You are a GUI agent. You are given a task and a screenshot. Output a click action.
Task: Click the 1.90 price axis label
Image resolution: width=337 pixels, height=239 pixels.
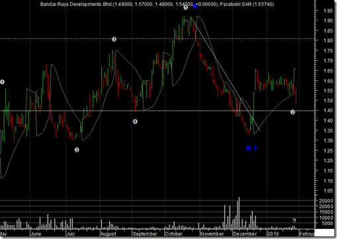[x=328, y=21]
